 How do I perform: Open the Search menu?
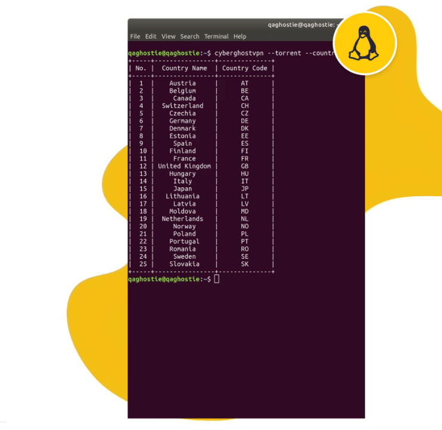point(189,36)
